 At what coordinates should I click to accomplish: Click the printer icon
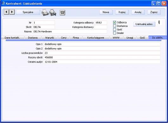coord(45,12)
